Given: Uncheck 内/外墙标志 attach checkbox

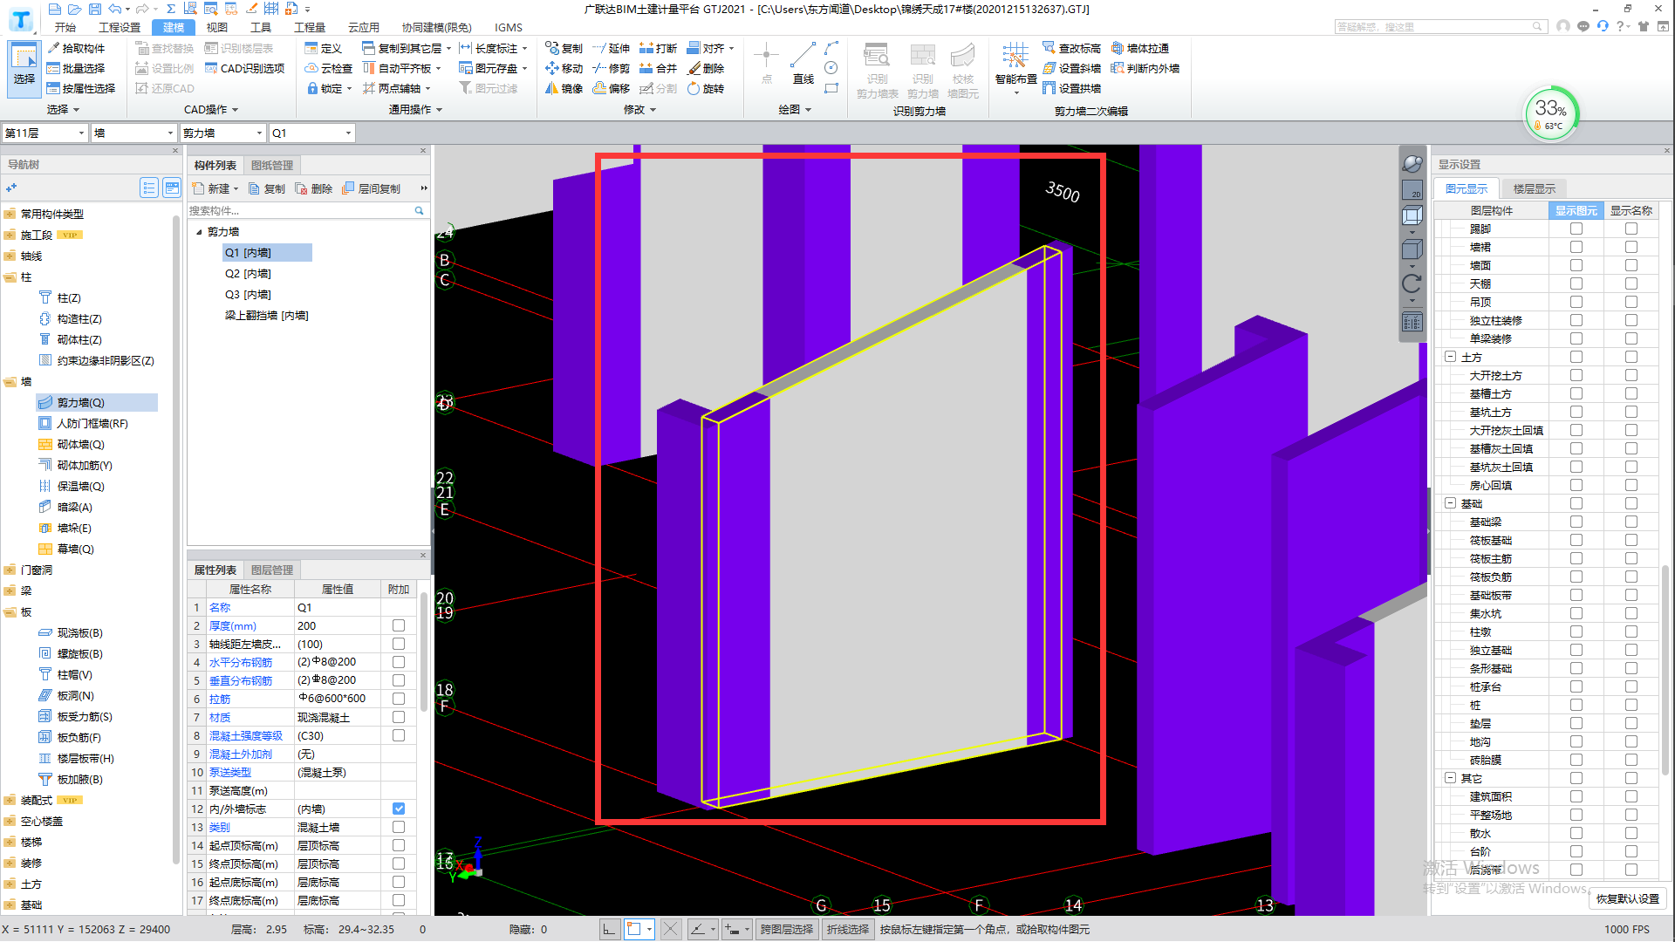Looking at the screenshot, I should click(399, 809).
